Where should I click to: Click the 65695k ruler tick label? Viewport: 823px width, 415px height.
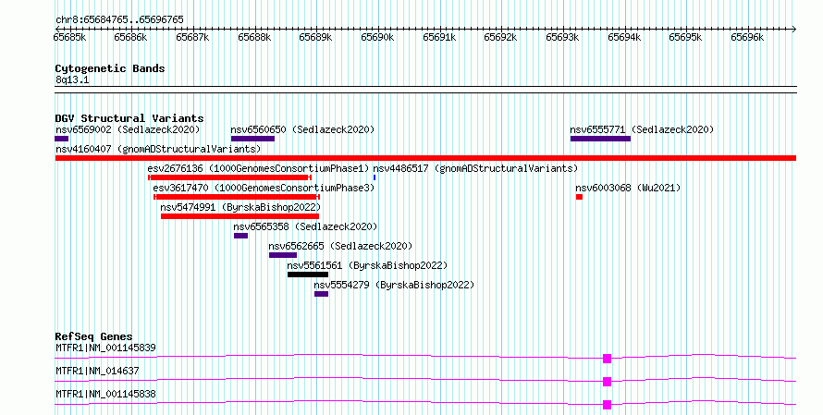coord(685,37)
